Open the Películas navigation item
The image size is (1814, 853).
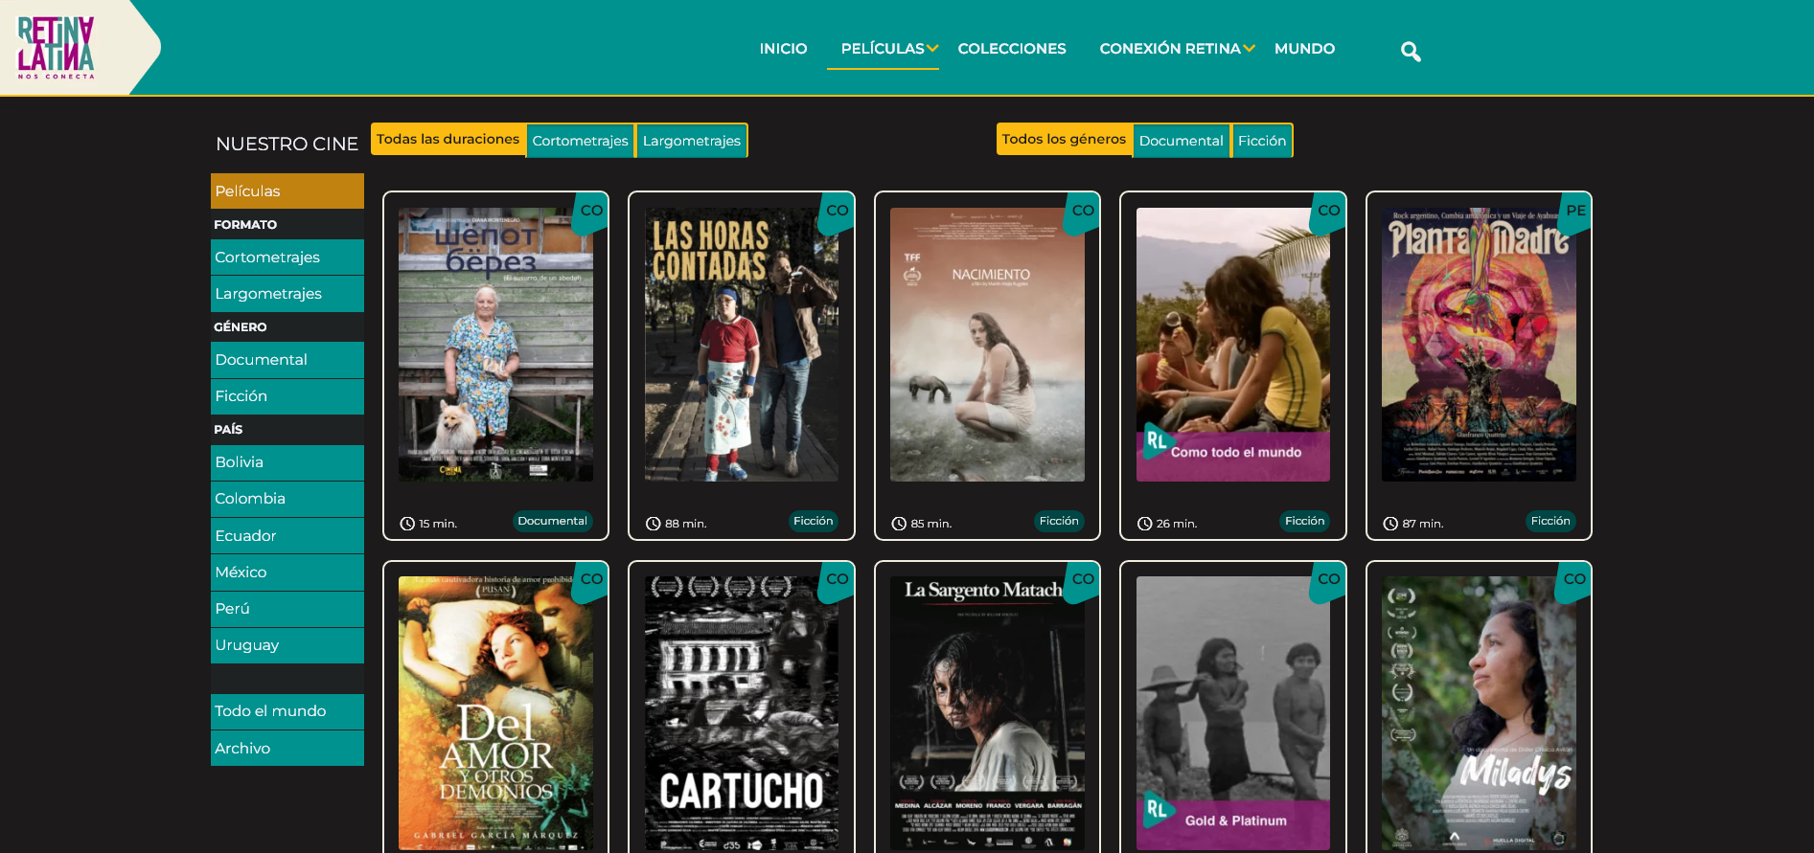[883, 49]
